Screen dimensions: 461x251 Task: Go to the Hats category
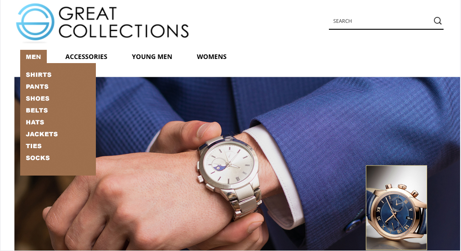pyautogui.click(x=35, y=122)
